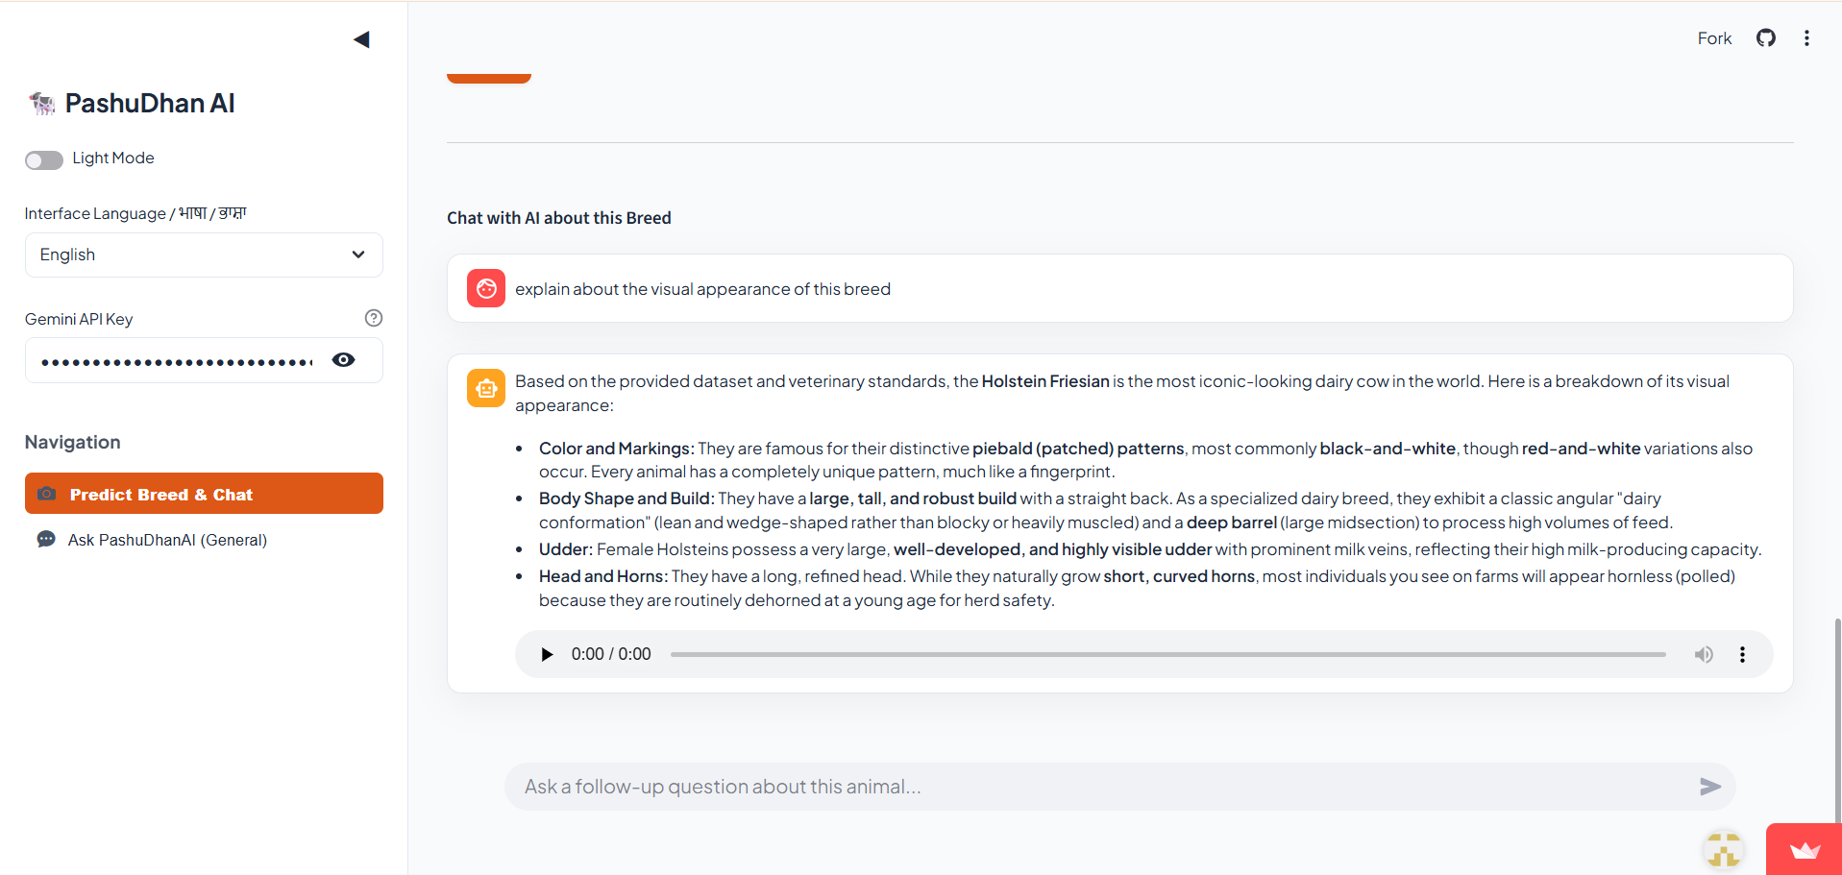Open the top-right three-dot app menu
1842x875 pixels.
(x=1806, y=37)
